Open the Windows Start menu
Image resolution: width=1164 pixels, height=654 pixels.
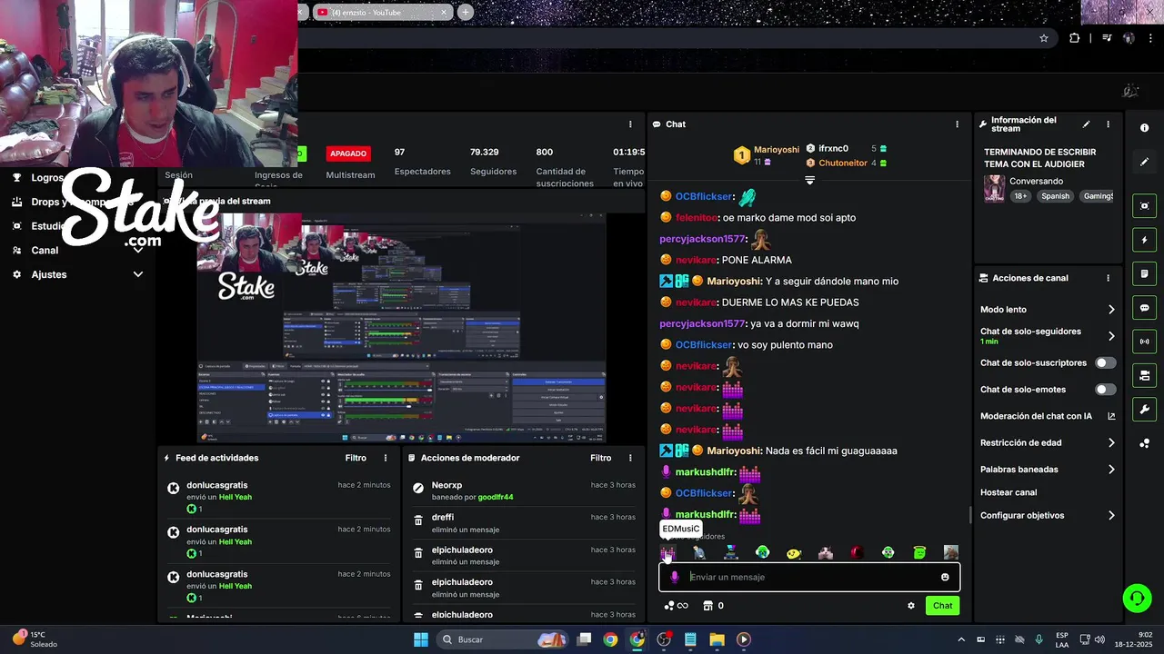[x=421, y=639]
